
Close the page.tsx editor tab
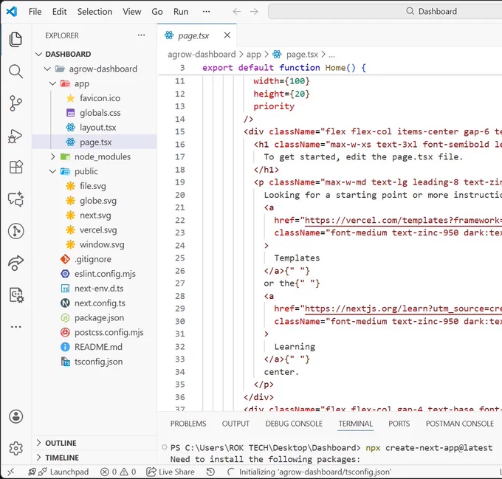[227, 35]
